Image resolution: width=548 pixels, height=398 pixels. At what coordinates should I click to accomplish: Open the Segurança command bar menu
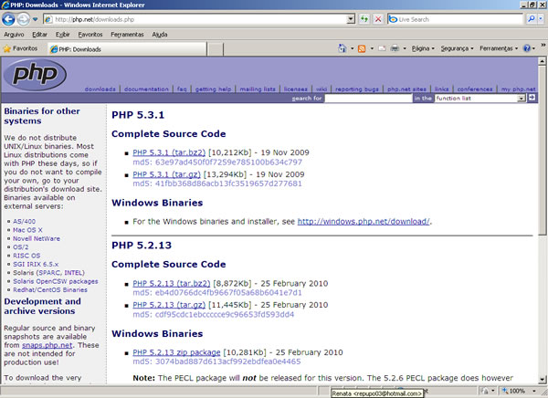[457, 48]
